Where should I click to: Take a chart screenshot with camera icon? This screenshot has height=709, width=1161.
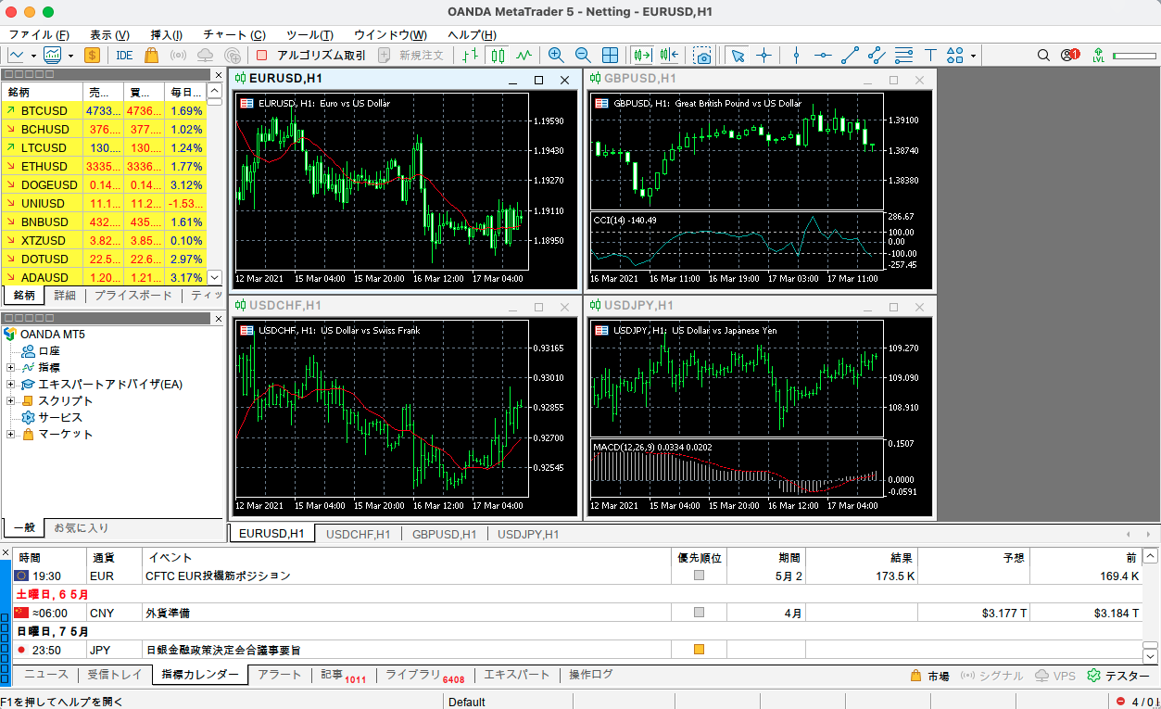point(702,56)
